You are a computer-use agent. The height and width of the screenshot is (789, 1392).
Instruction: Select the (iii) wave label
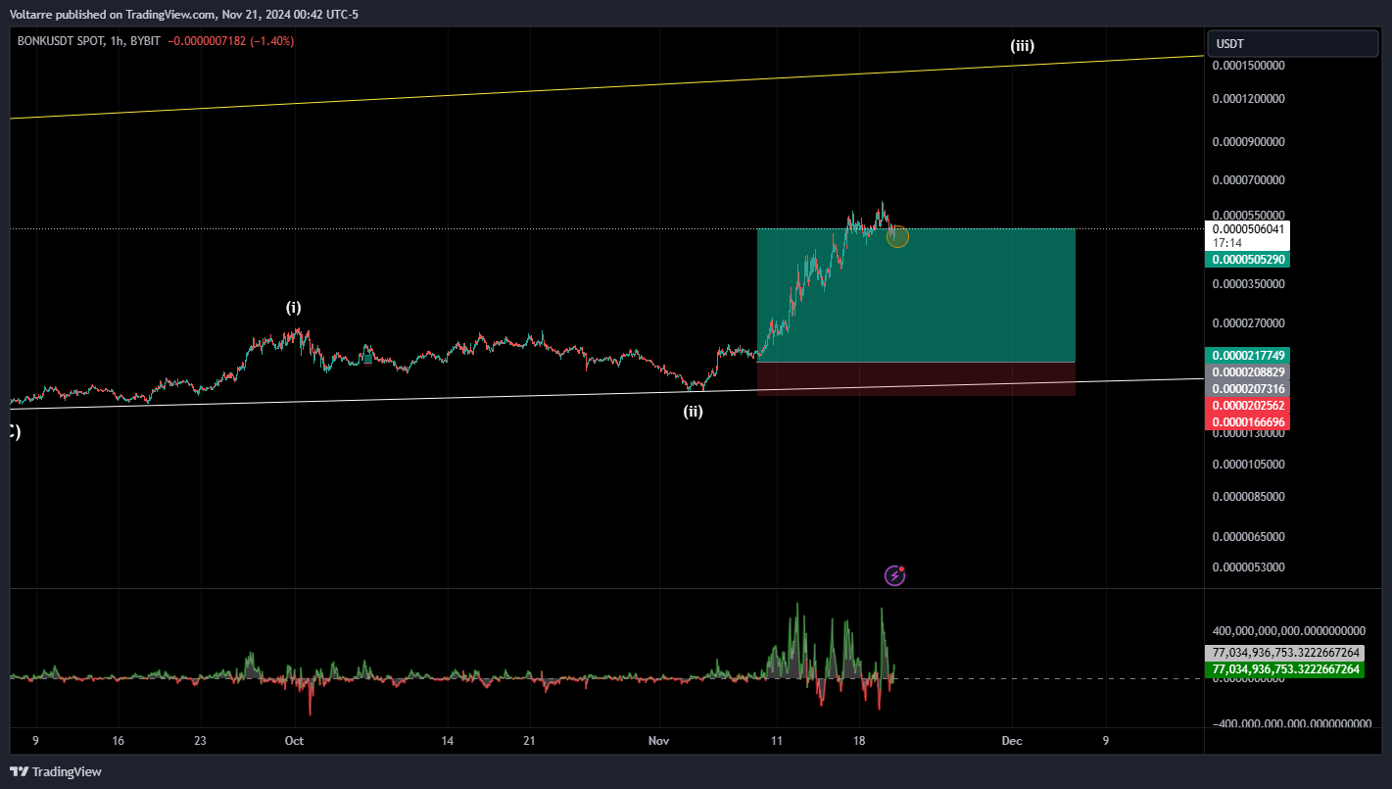(1023, 45)
